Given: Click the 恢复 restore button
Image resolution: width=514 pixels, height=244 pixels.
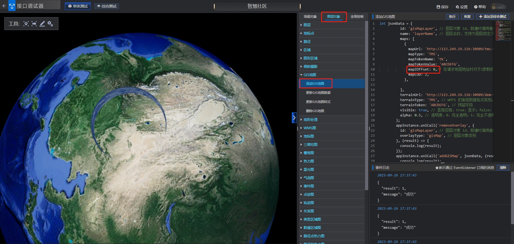Looking at the screenshot, I should pyautogui.click(x=467, y=17).
